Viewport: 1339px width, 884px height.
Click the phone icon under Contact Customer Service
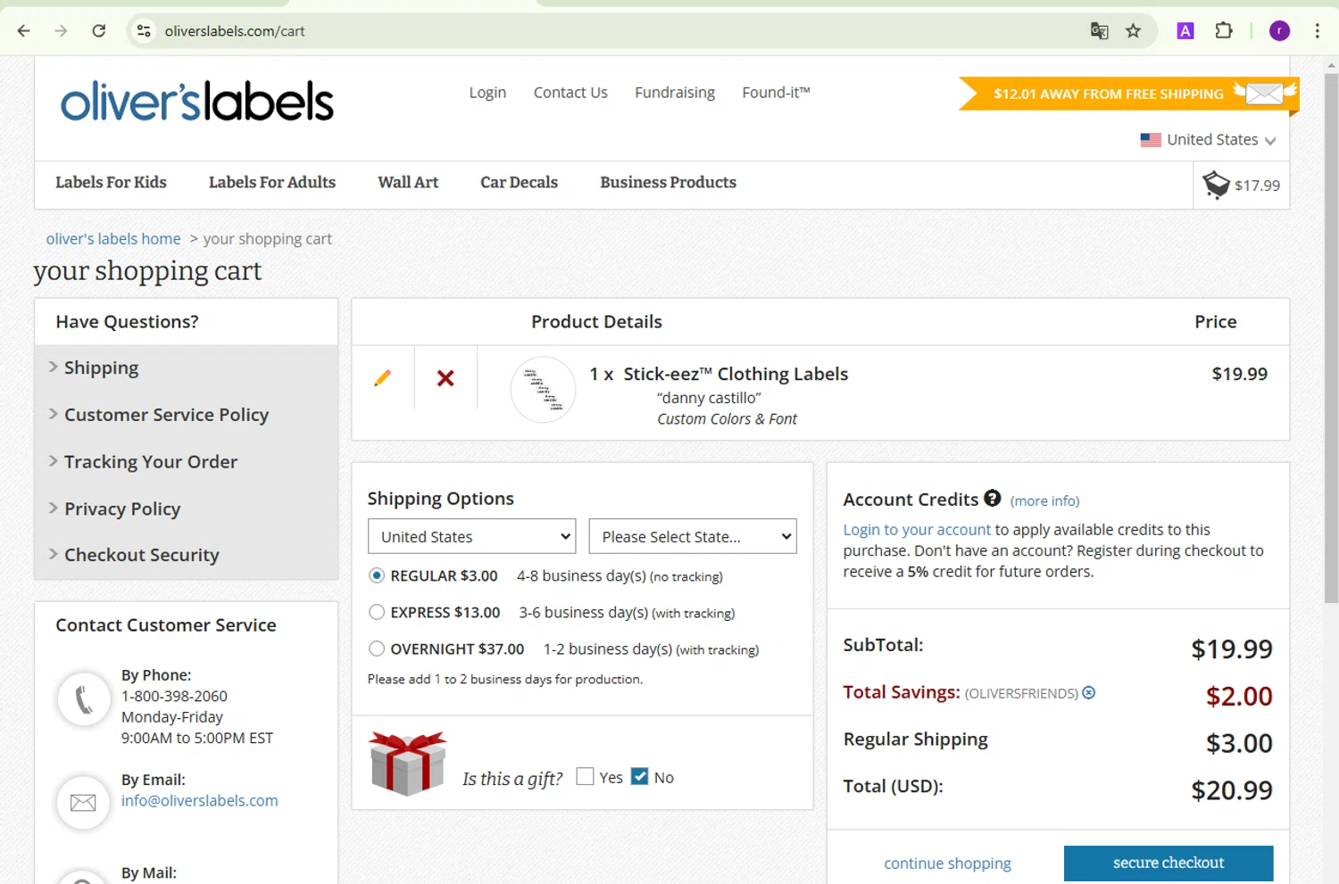click(83, 698)
